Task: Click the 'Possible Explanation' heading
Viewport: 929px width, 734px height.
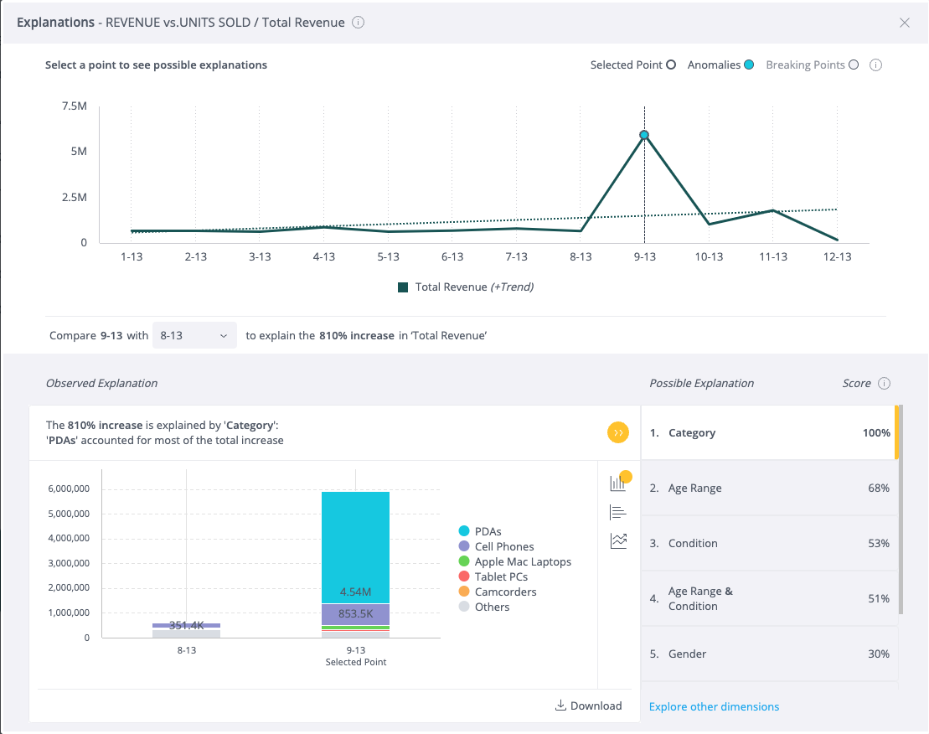Action: (701, 383)
